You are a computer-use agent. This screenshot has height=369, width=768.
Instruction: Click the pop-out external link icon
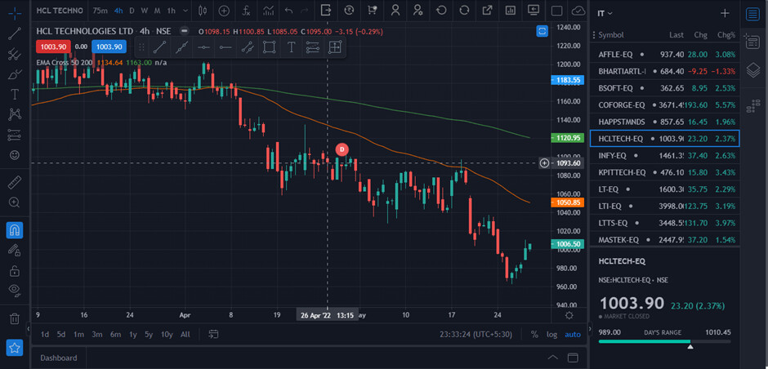(x=487, y=11)
